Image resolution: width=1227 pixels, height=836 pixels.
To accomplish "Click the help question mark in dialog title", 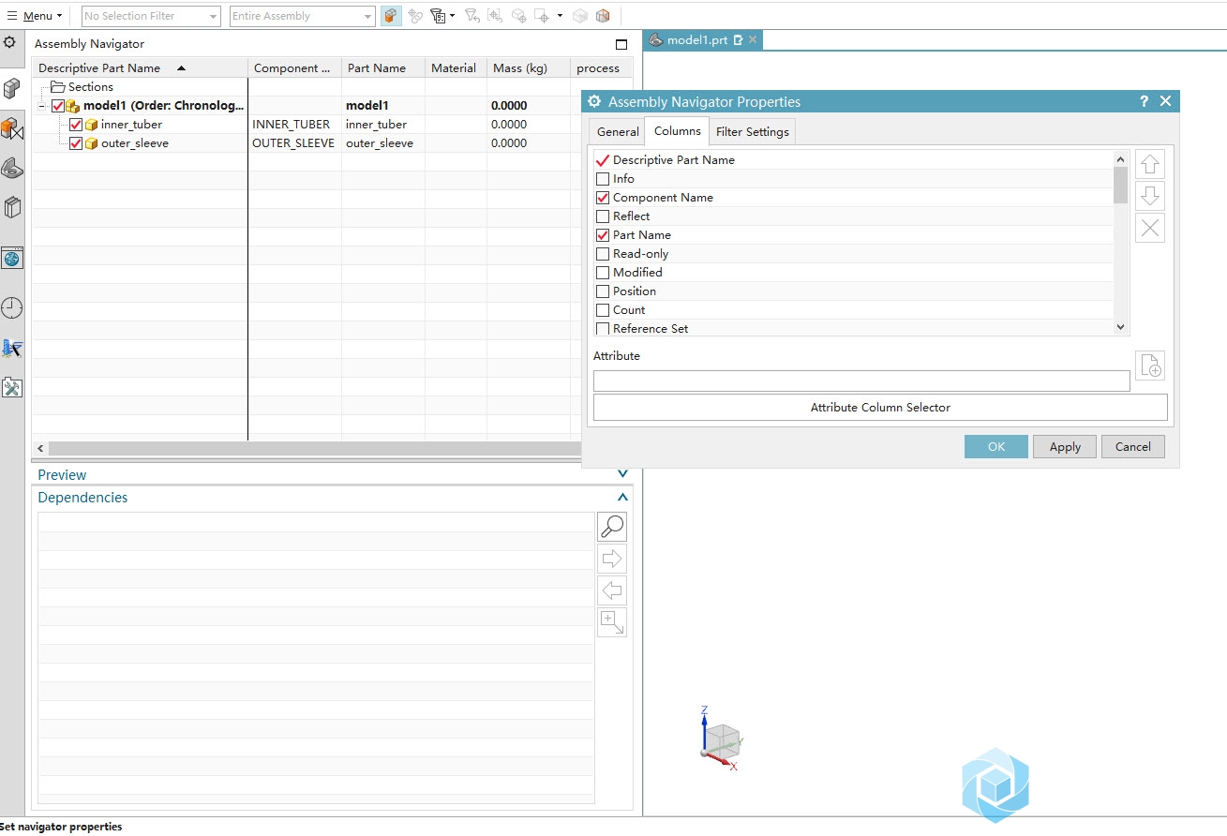I will (1145, 101).
